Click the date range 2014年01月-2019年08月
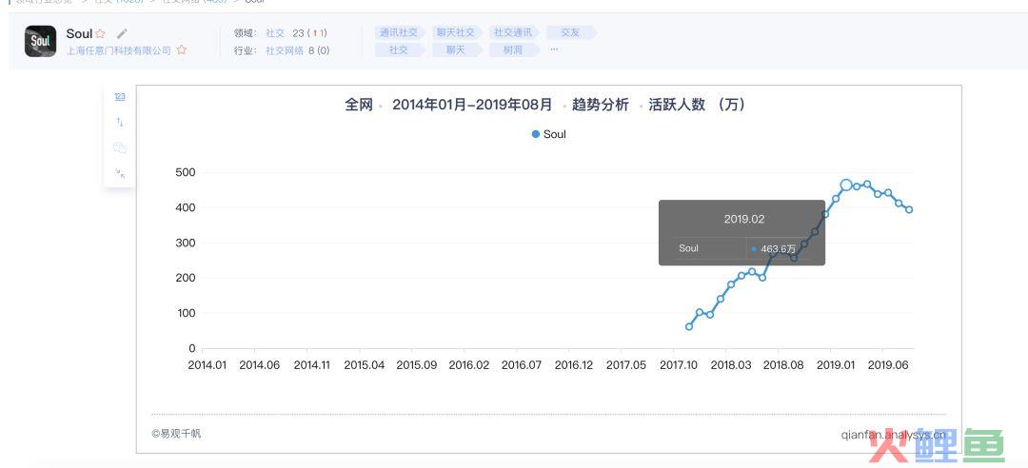The height and width of the screenshot is (468, 1028). (472, 105)
